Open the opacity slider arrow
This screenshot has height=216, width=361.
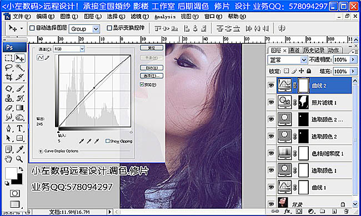(353, 60)
